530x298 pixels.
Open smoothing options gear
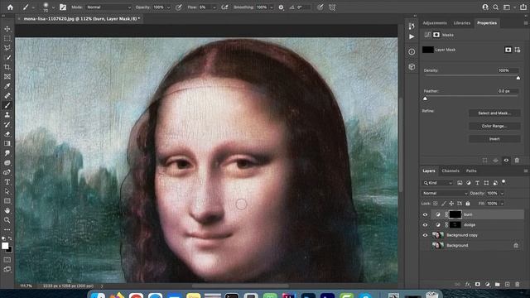tap(282, 7)
